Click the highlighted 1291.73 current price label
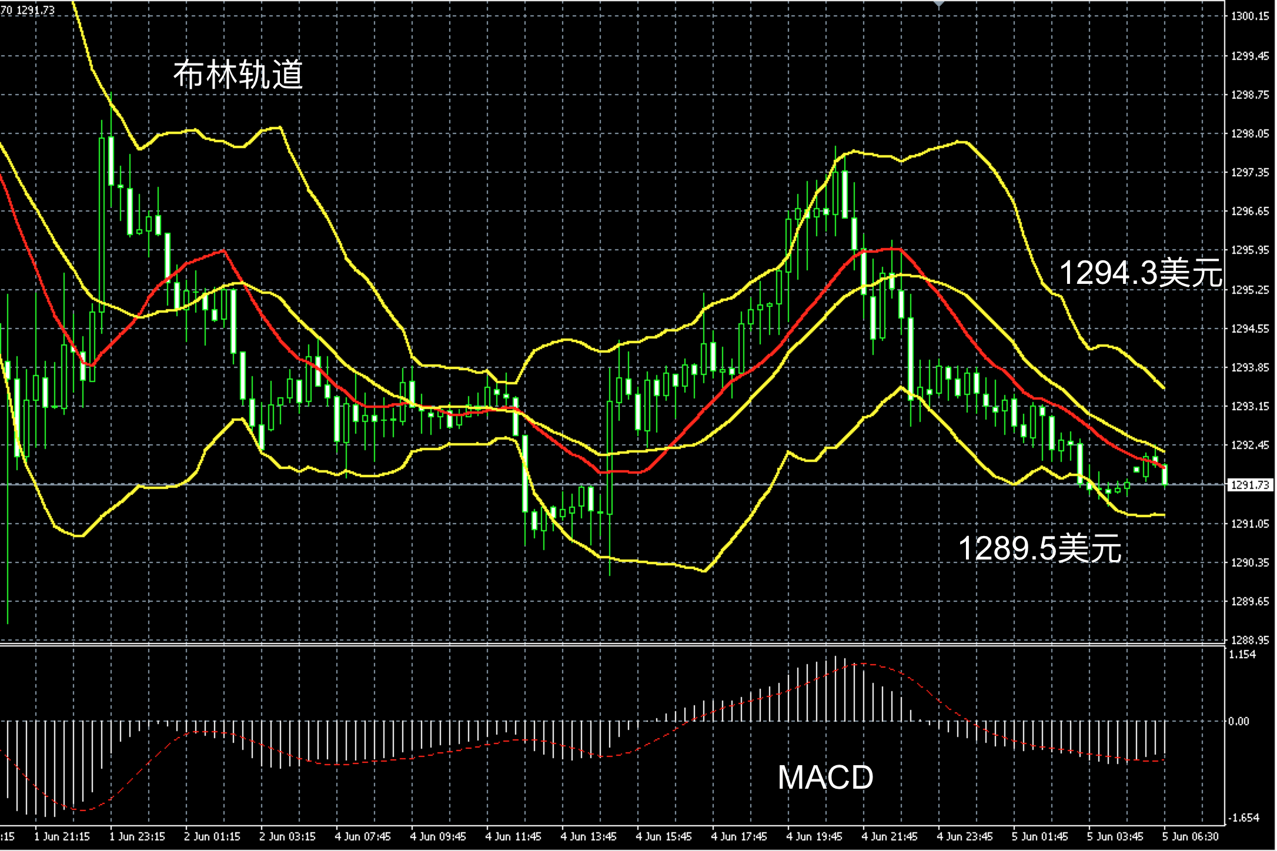Image resolution: width=1277 pixels, height=851 pixels. (x=1249, y=485)
